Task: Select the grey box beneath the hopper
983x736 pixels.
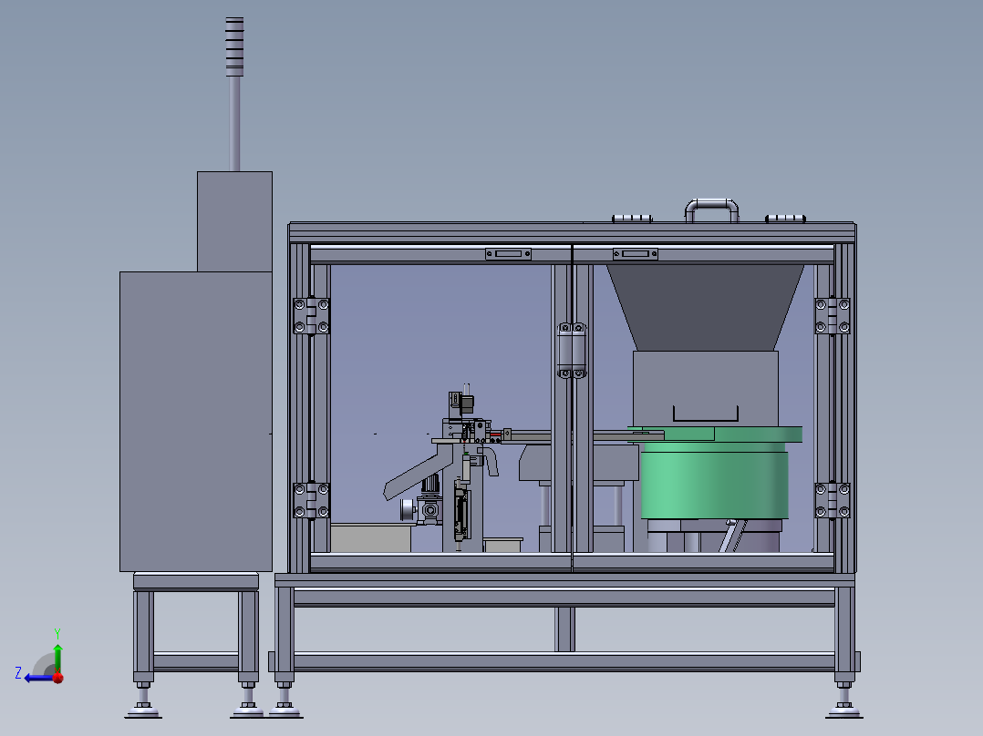Action: [x=705, y=388]
